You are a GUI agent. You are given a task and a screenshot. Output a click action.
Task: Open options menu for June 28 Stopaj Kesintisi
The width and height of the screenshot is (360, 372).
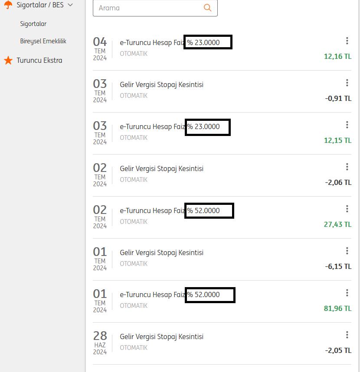pyautogui.click(x=347, y=335)
